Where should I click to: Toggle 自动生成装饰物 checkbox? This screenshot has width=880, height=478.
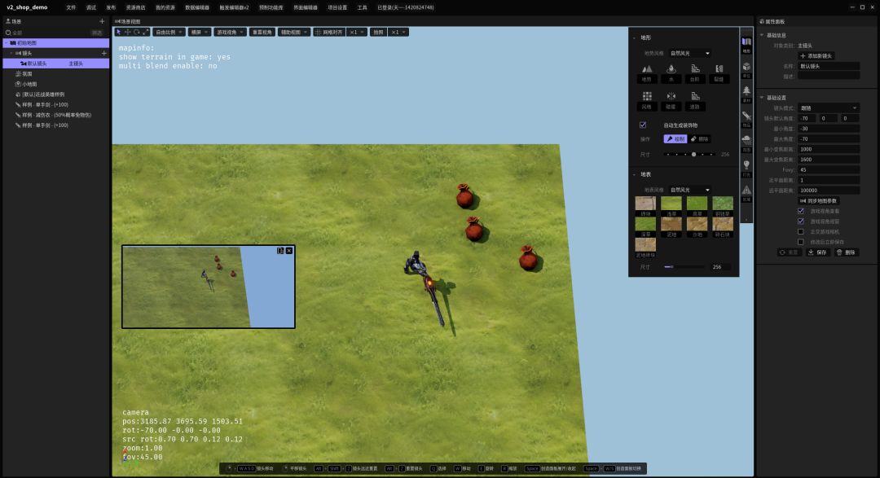click(x=643, y=125)
